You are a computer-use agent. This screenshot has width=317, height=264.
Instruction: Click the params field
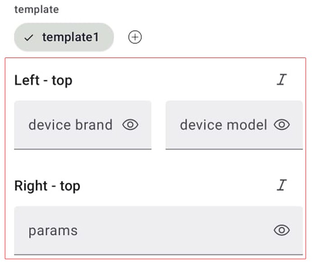pyautogui.click(x=158, y=230)
